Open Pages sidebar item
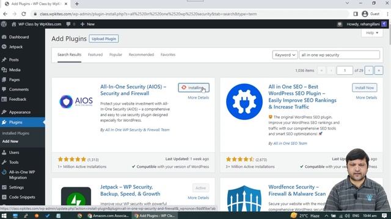 [14, 80]
